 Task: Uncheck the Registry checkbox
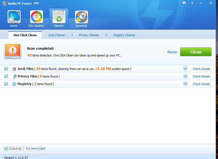(6, 84)
